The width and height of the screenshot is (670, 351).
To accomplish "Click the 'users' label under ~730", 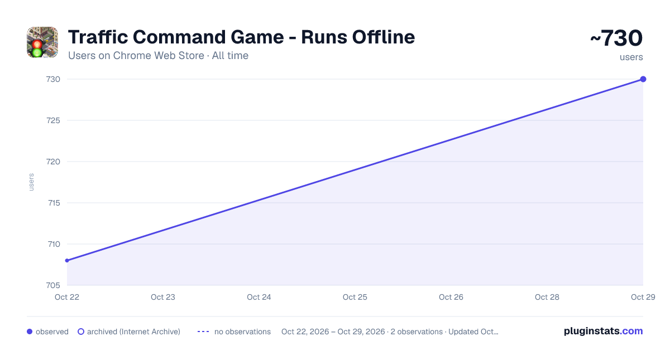I will 631,57.
